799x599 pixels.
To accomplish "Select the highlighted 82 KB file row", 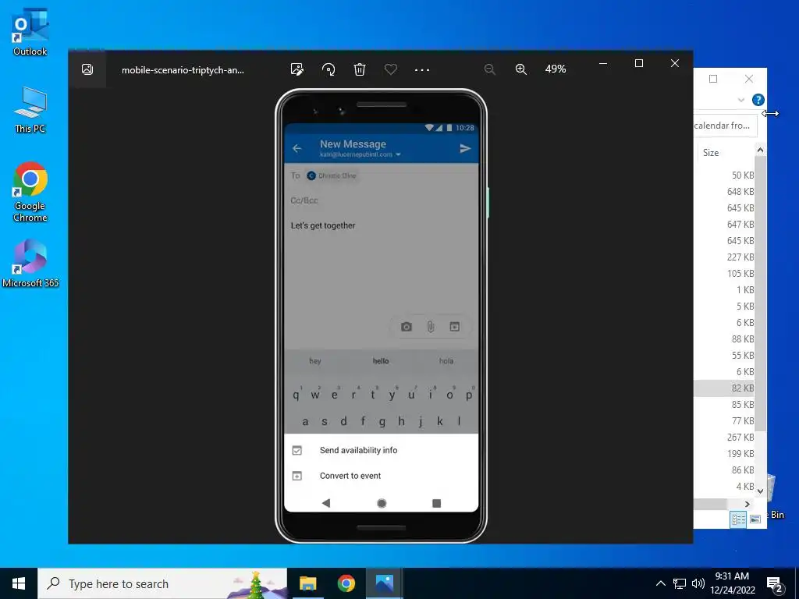I will pyautogui.click(x=724, y=388).
